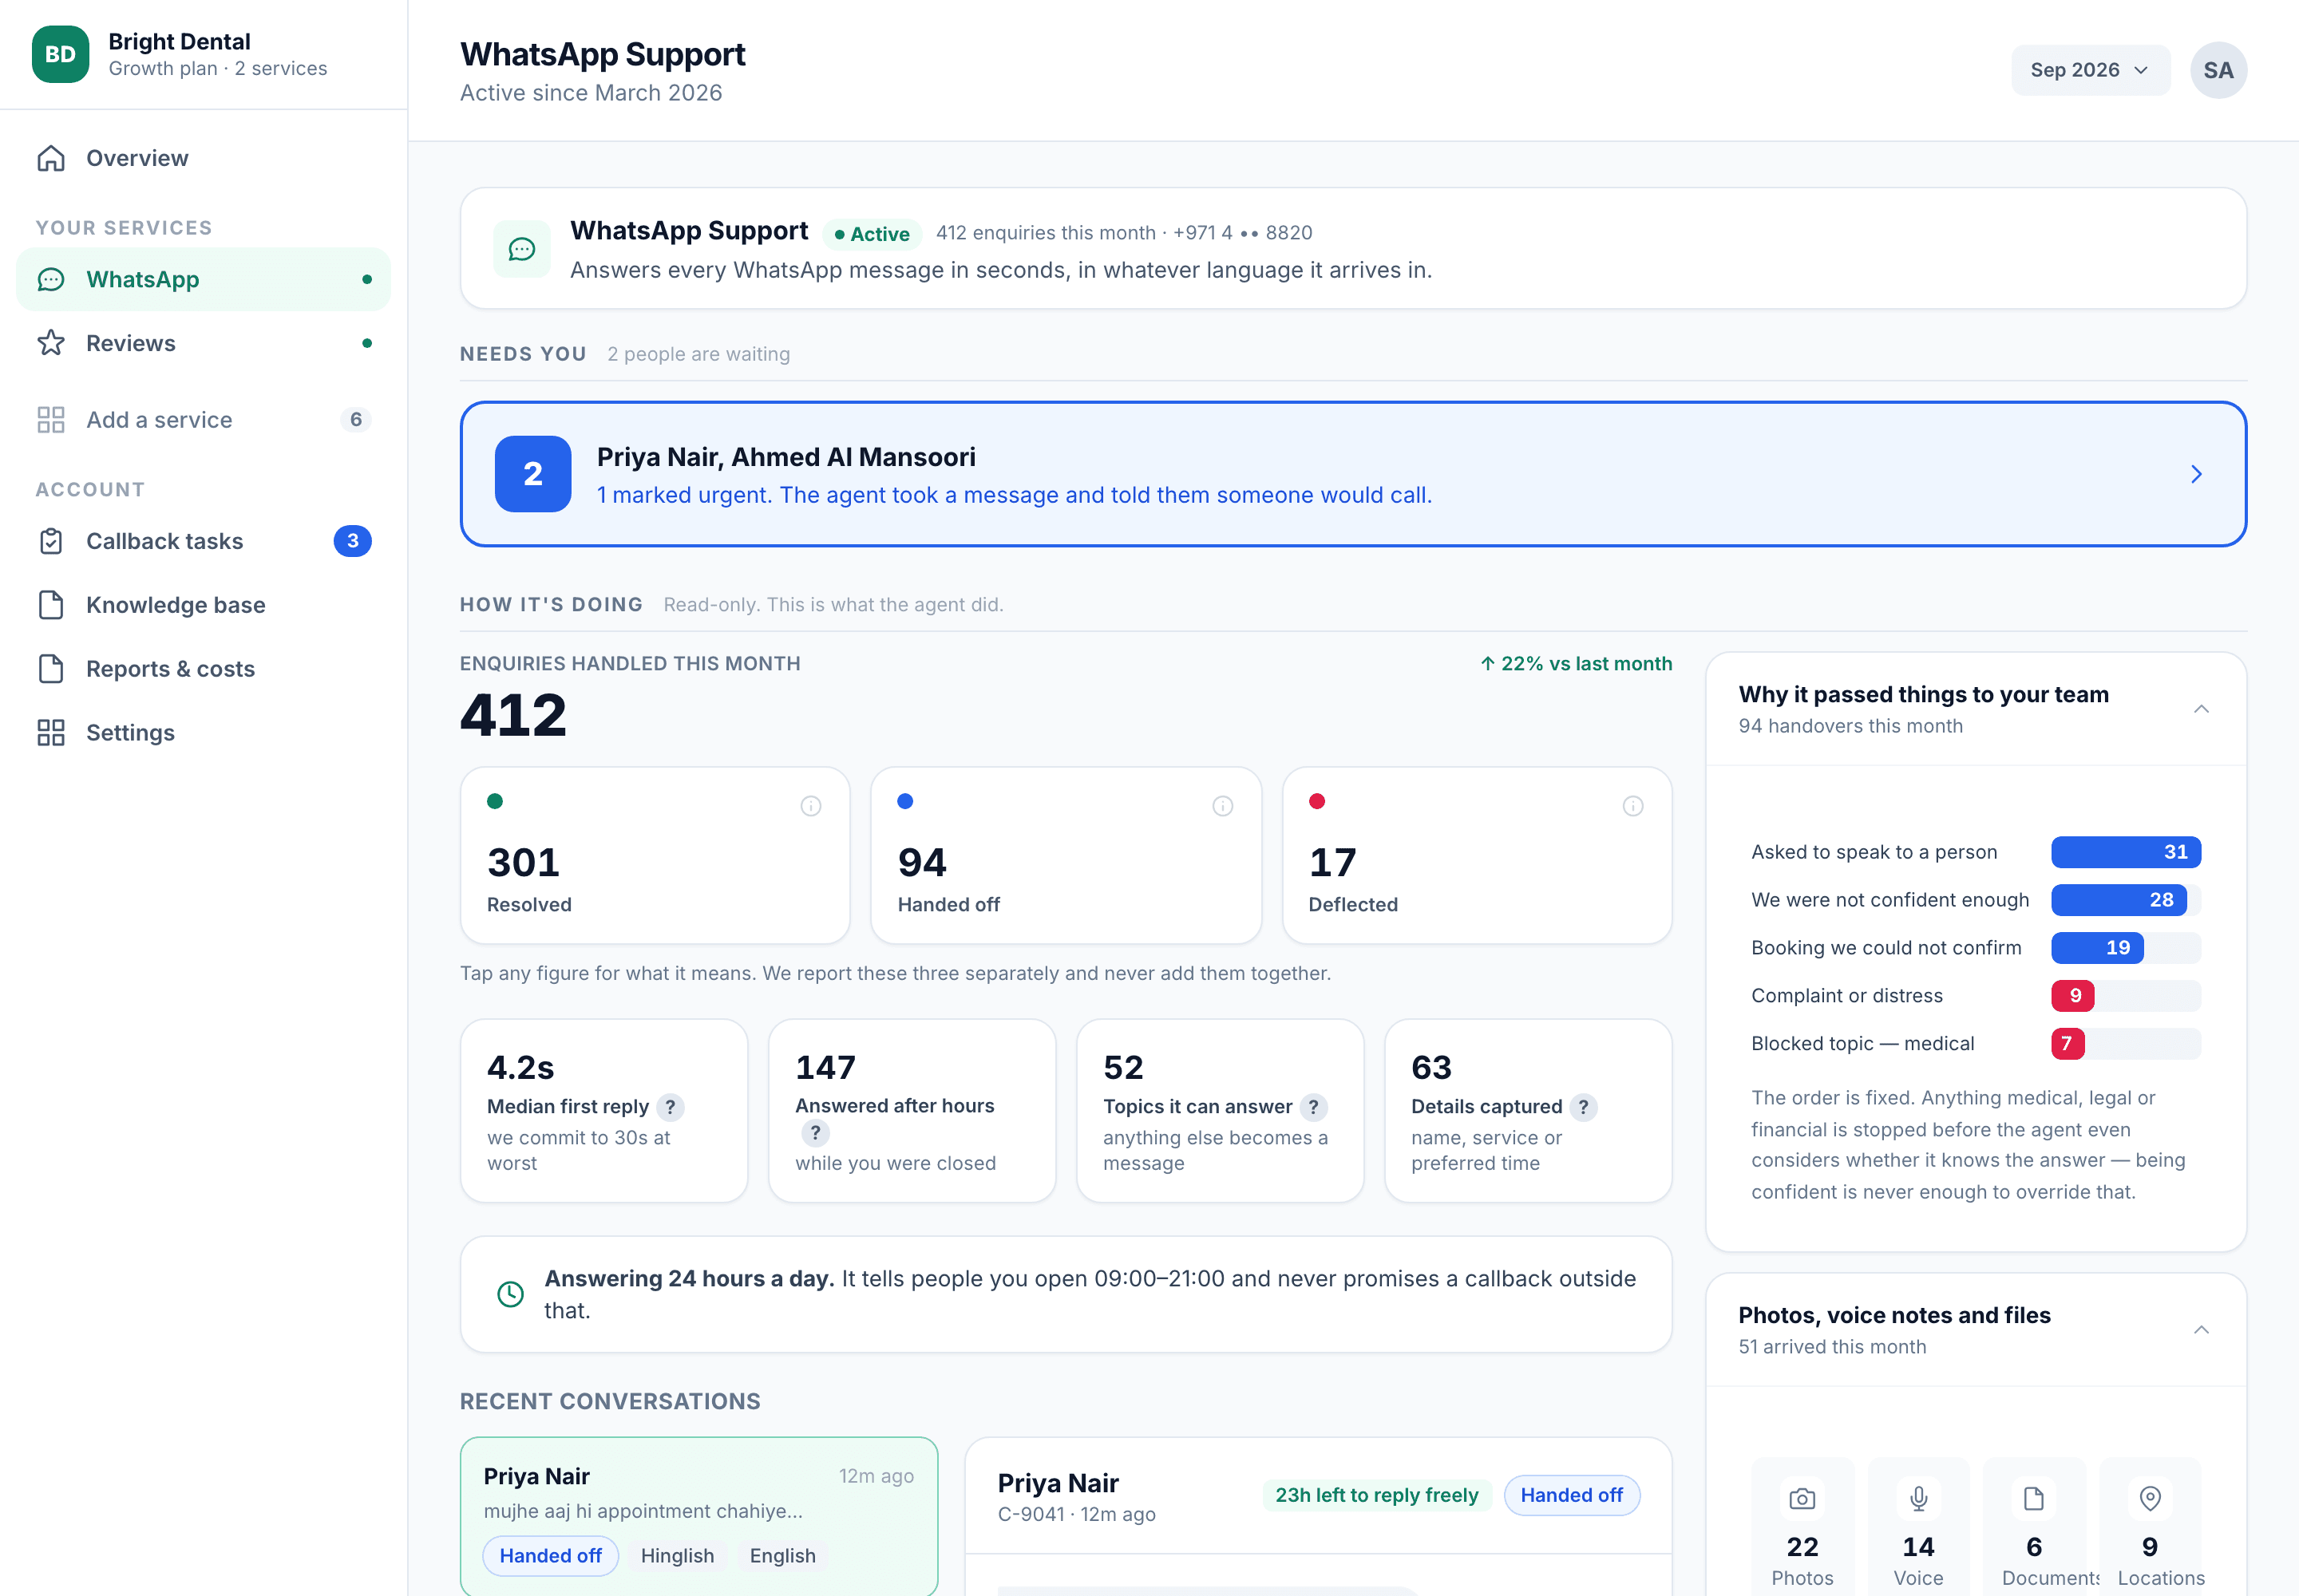This screenshot has height=1596, width=2299.
Task: Expand the Priya Nair, Ahmed Al Mansoori chevron
Action: 2196,474
